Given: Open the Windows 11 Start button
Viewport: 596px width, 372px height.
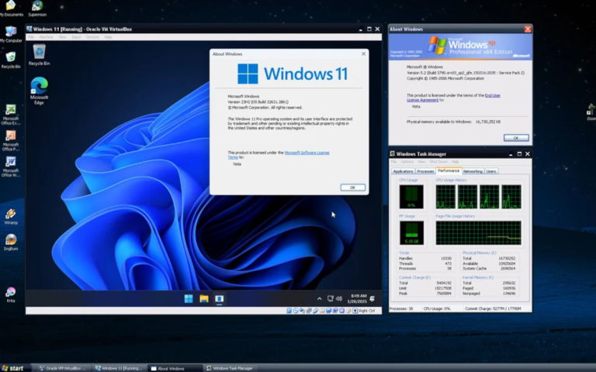Looking at the screenshot, I should [x=189, y=298].
